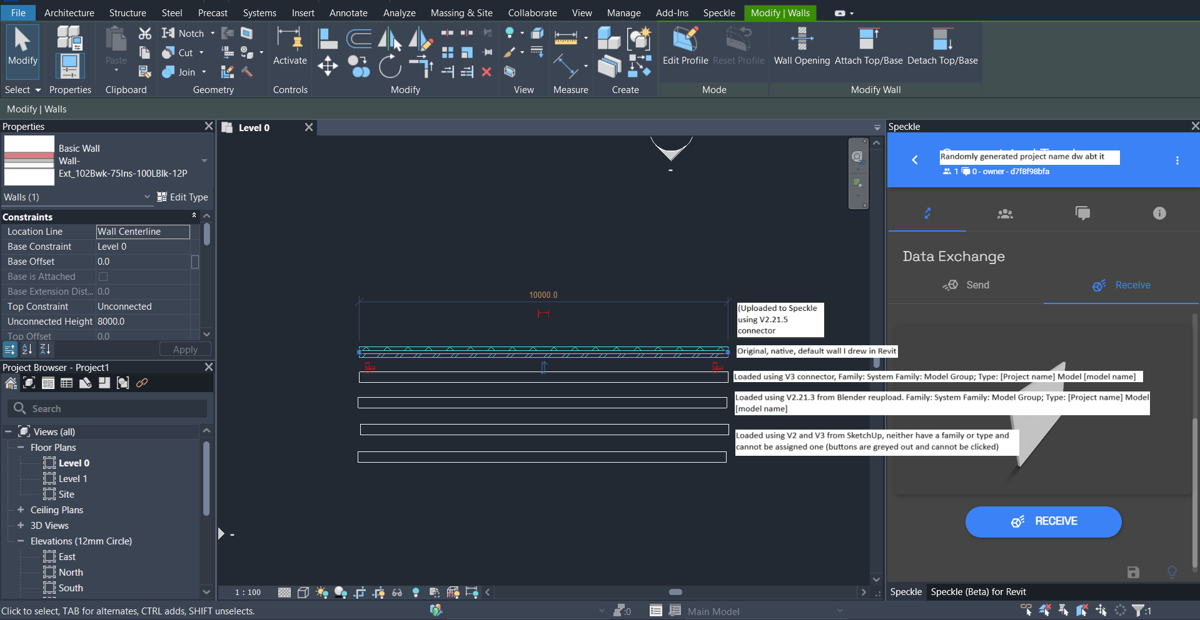The height and width of the screenshot is (620, 1200).
Task: Click the 1 : 100 view scale
Action: 248,592
